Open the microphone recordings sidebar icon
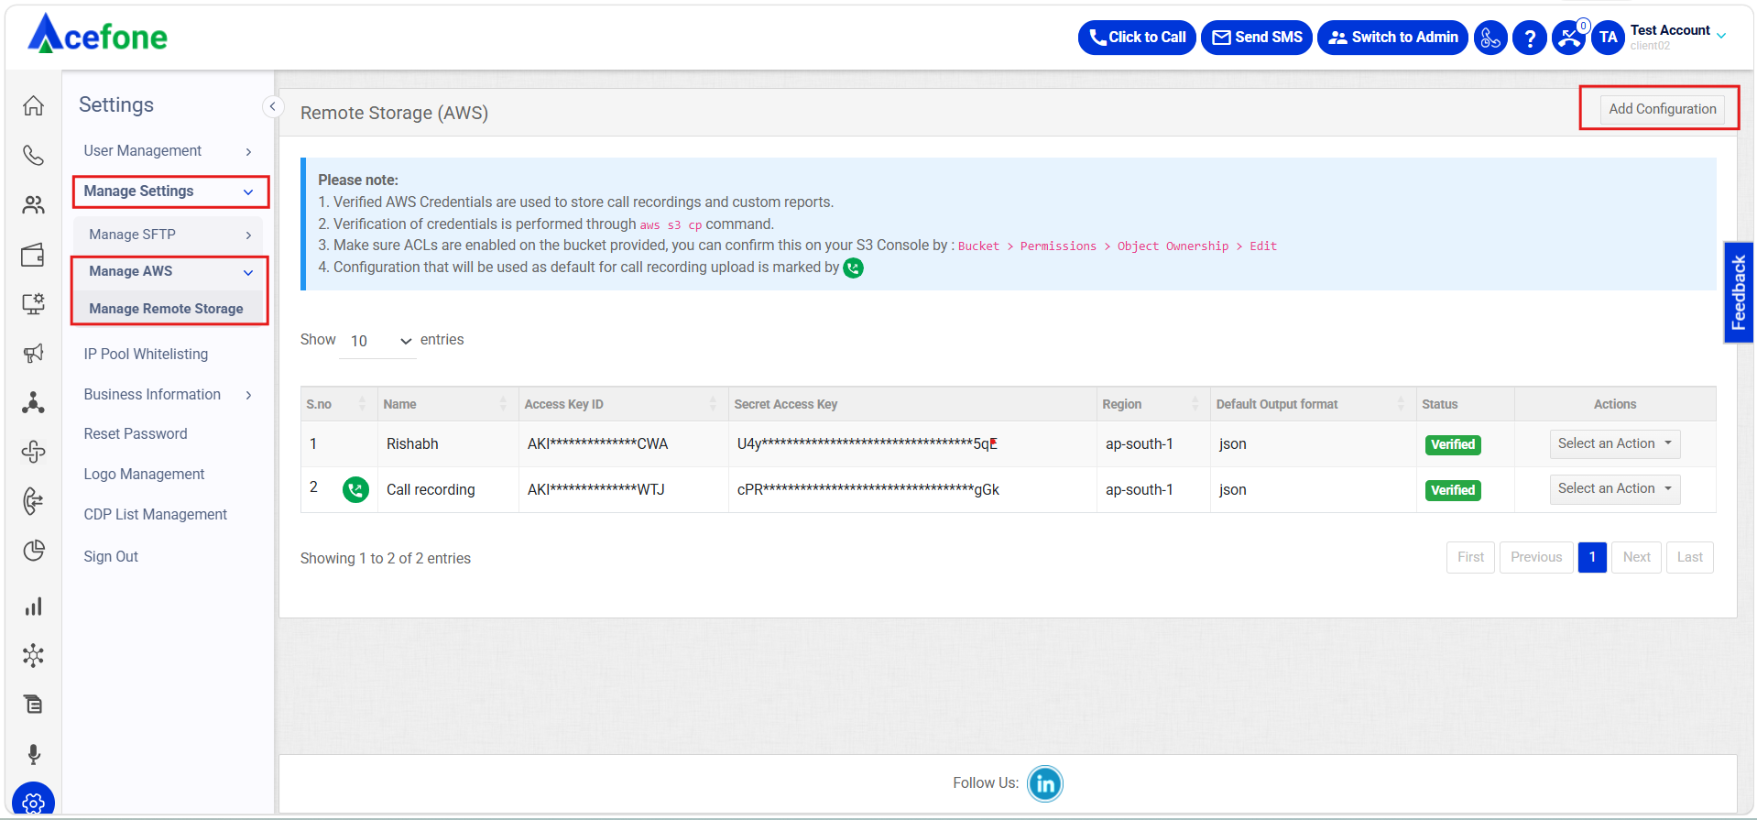Image resolution: width=1757 pixels, height=820 pixels. pyautogui.click(x=33, y=754)
